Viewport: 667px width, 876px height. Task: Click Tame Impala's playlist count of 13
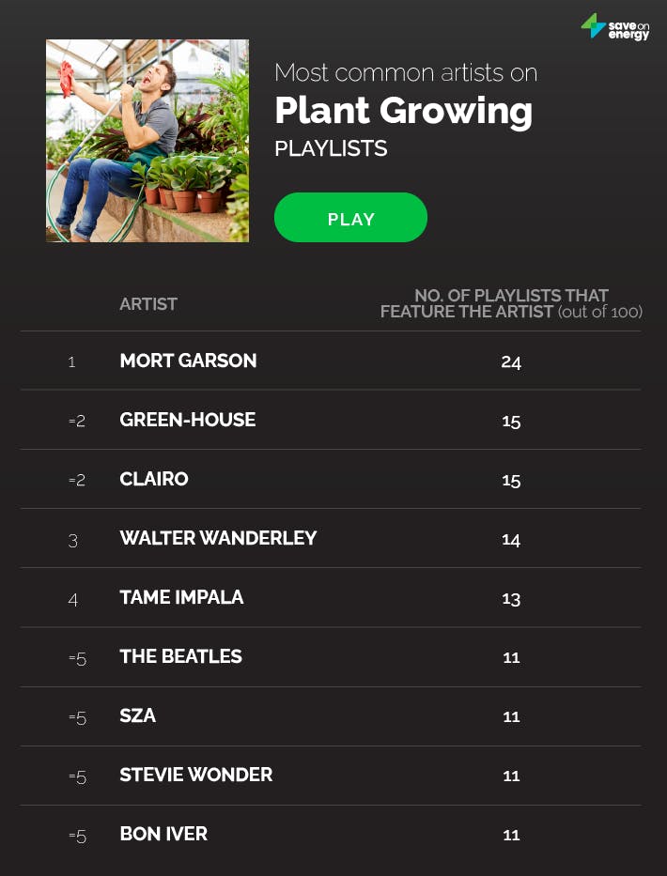[511, 598]
